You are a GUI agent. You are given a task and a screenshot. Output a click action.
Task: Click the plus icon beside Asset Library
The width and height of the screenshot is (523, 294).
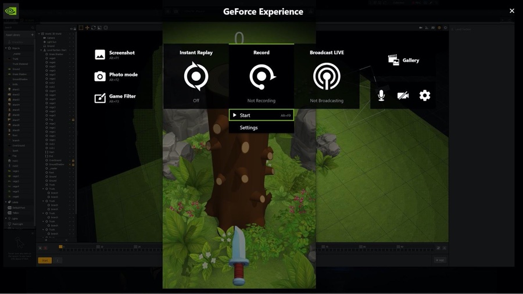coord(33,35)
